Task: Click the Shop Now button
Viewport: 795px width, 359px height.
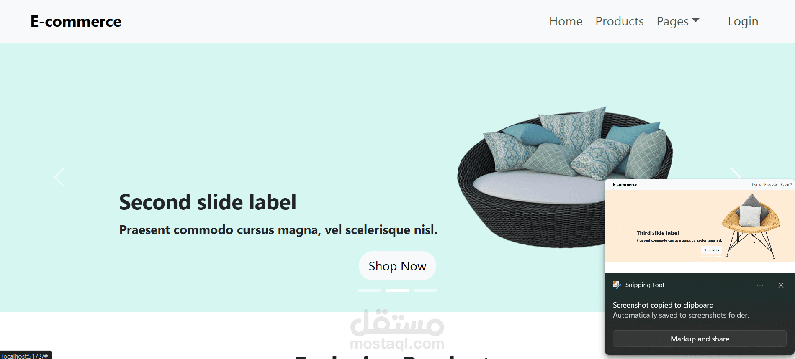Action: [x=397, y=266]
